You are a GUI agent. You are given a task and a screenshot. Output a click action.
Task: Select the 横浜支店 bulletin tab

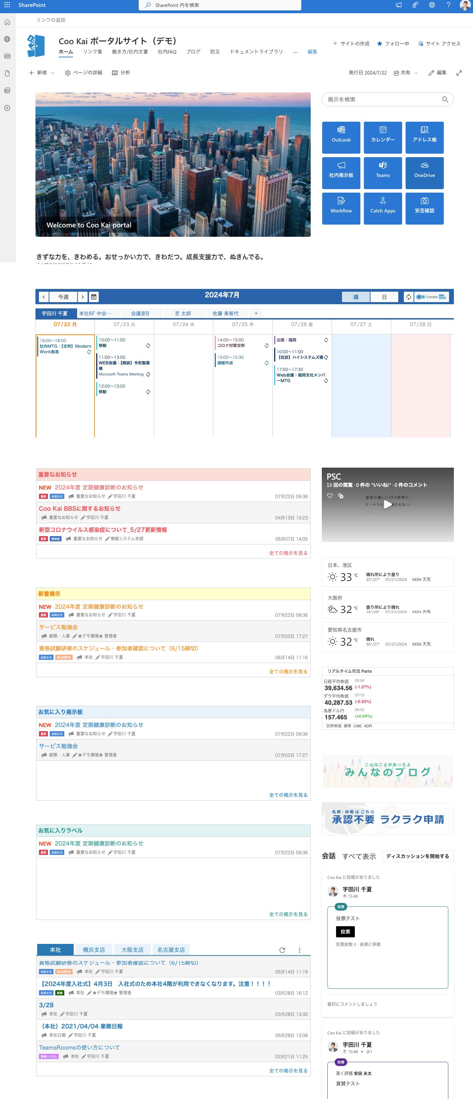click(x=94, y=950)
